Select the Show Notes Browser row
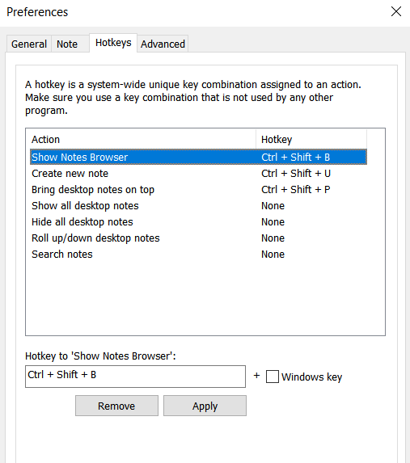 pos(198,157)
